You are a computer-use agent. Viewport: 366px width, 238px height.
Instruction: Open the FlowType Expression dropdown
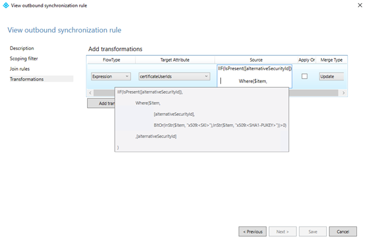click(x=111, y=76)
